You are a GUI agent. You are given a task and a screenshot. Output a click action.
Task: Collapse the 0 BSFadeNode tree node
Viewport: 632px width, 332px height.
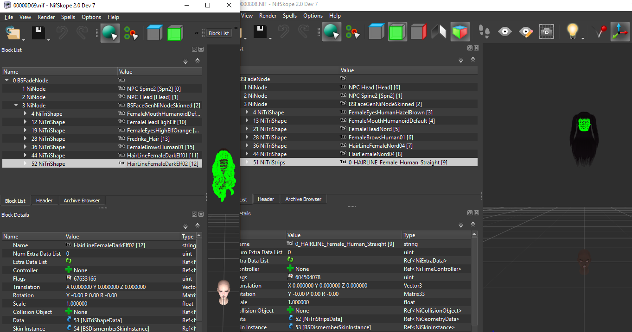click(x=7, y=80)
